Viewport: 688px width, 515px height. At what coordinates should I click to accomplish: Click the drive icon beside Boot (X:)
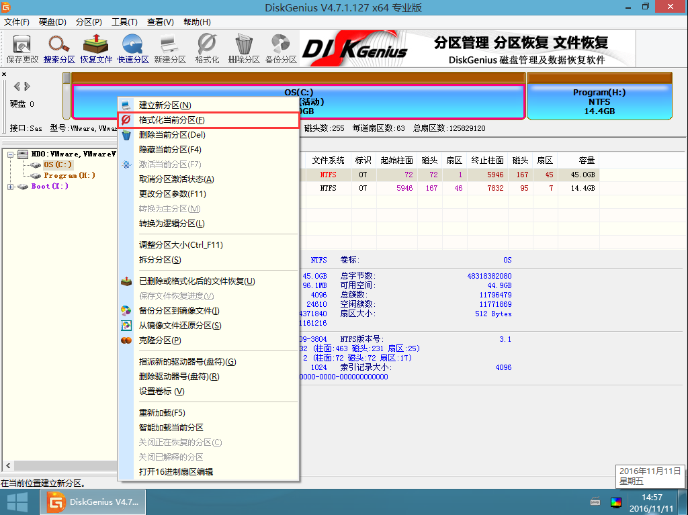[23, 187]
